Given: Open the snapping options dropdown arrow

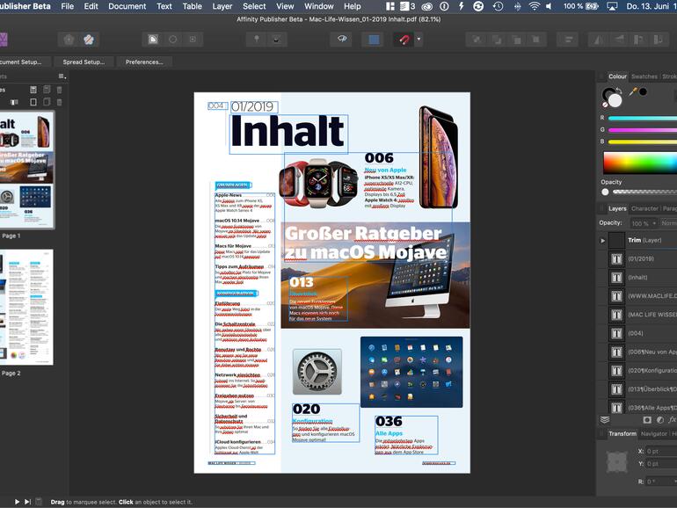Looking at the screenshot, I should coord(419,40).
